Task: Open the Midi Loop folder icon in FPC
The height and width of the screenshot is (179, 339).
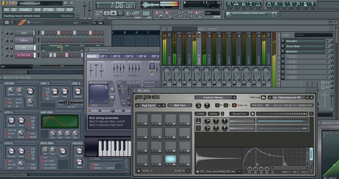Action: point(263,97)
